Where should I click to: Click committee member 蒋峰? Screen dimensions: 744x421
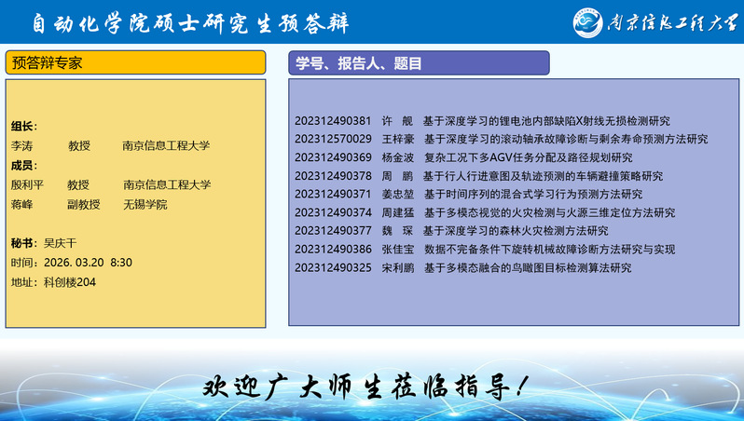21,204
